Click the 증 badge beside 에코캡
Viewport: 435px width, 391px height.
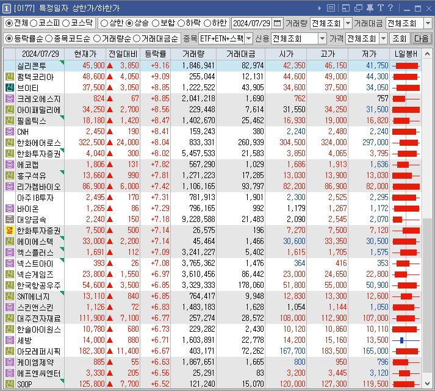(x=9, y=165)
